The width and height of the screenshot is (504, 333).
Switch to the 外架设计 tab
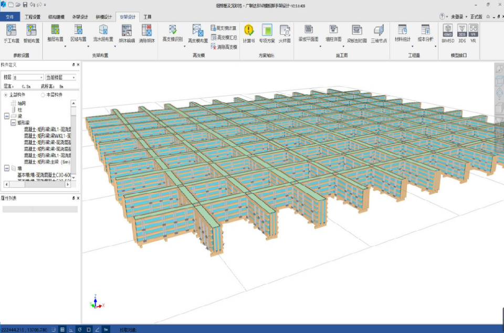(80, 17)
